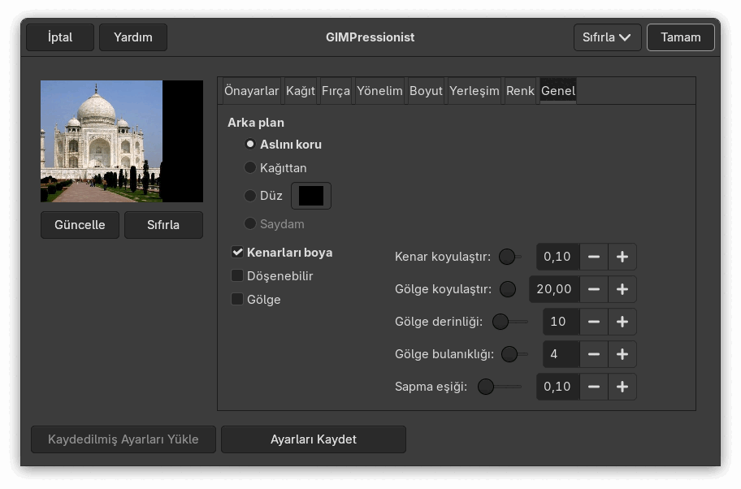This screenshot has width=741, height=489.
Task: Switch to the Boyut tab
Action: click(x=426, y=91)
